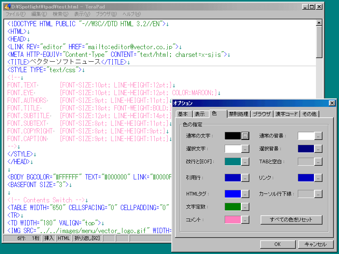This screenshot has width=339, height=254.
Task: Switch to the 基本 tab
Action: click(184, 114)
